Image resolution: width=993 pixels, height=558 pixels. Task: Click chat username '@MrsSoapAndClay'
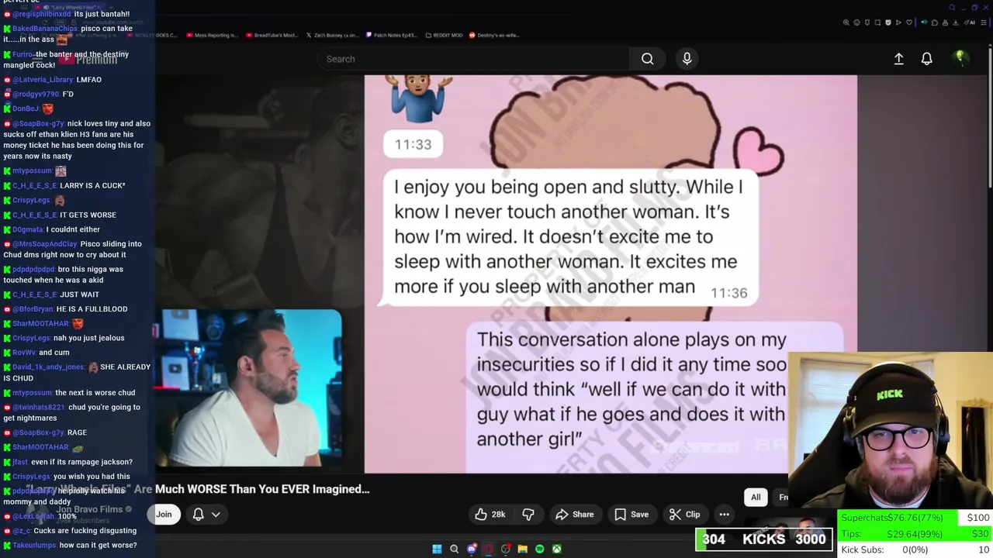tap(45, 244)
